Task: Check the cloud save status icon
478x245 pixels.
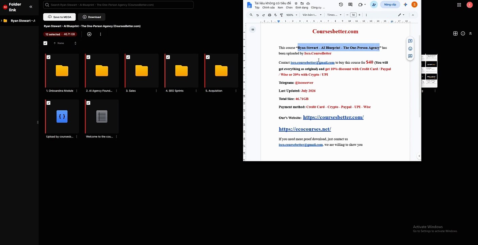Action: coord(308,3)
